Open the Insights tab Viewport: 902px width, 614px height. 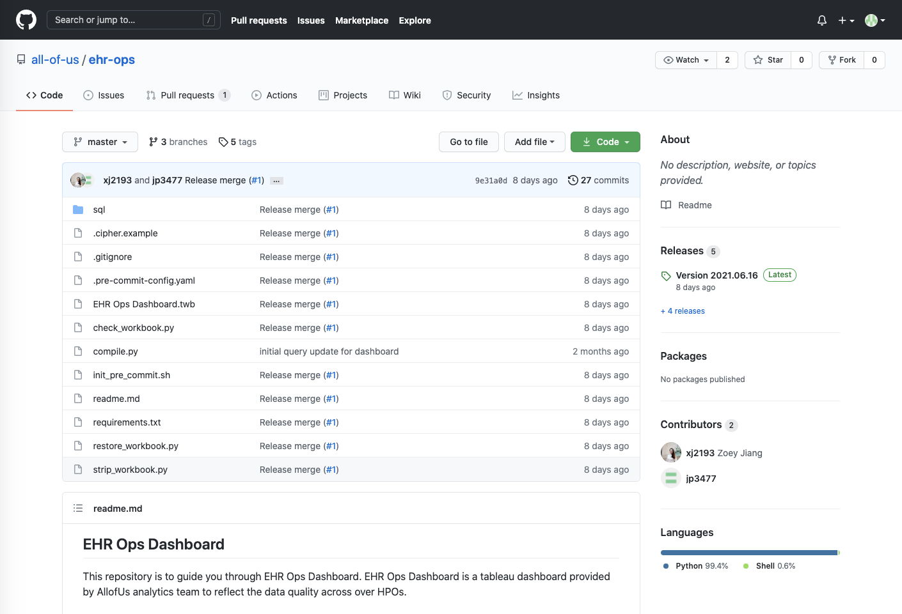536,95
